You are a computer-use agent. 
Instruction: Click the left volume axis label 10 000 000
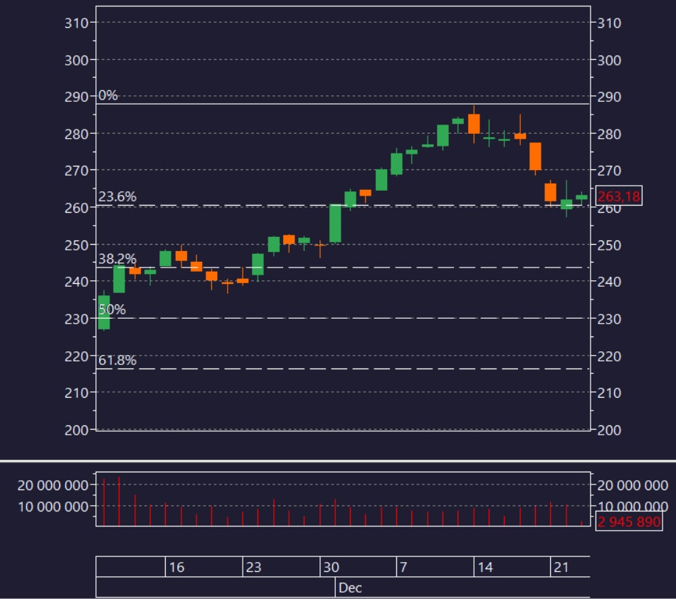pos(53,507)
